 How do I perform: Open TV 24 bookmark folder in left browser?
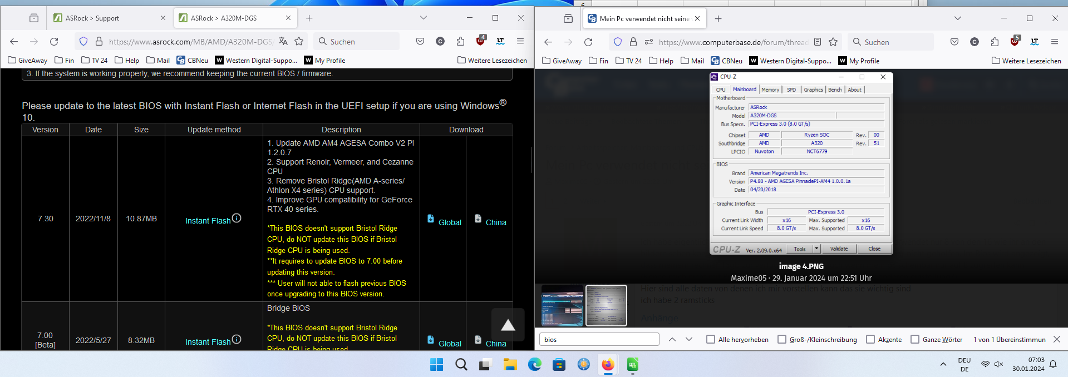tap(95, 60)
